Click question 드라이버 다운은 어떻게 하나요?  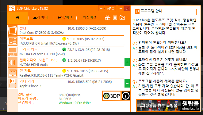point(163,60)
